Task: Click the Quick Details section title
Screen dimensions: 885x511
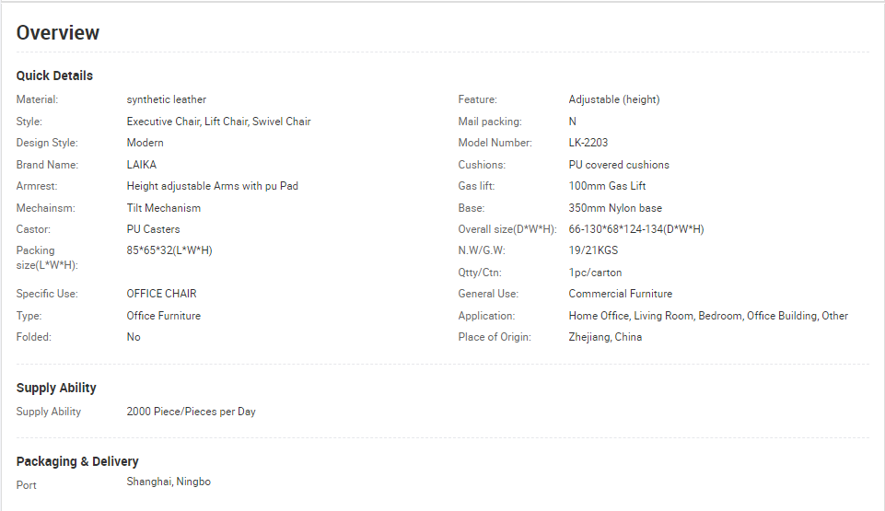Action: [54, 75]
